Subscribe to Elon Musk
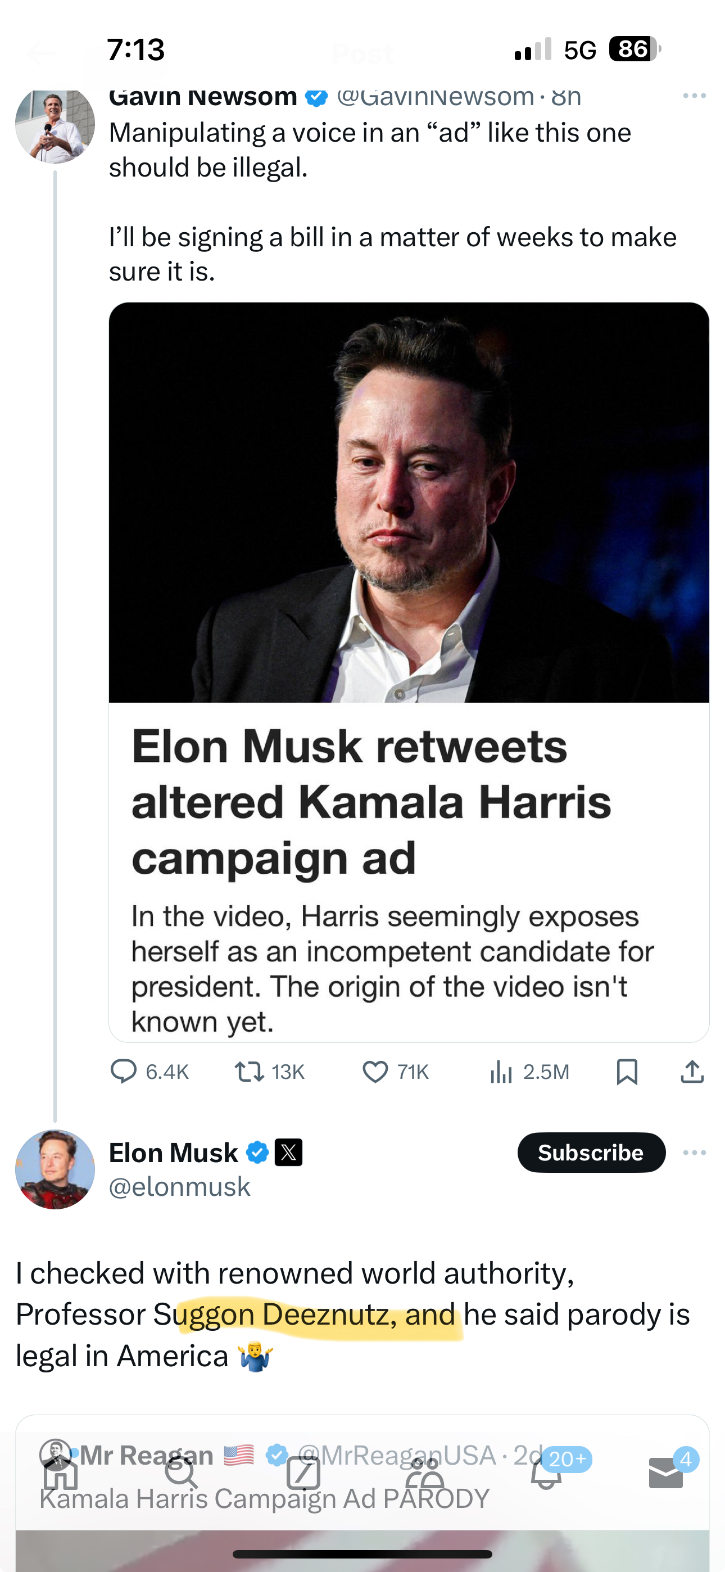Viewport: 725px width, 1572px height. click(591, 1152)
